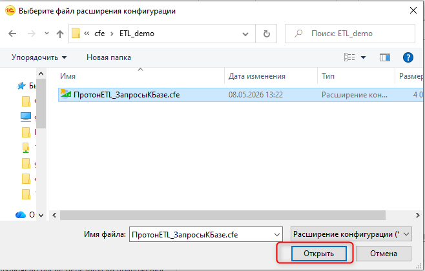Open Расширение конфигурации file type filter
425x271 pixels.
coord(351,234)
